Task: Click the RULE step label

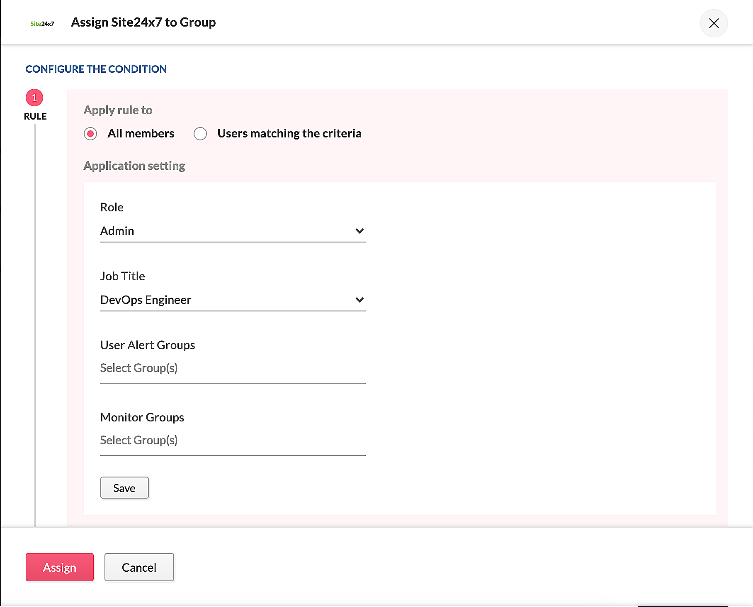Action: pyautogui.click(x=35, y=116)
